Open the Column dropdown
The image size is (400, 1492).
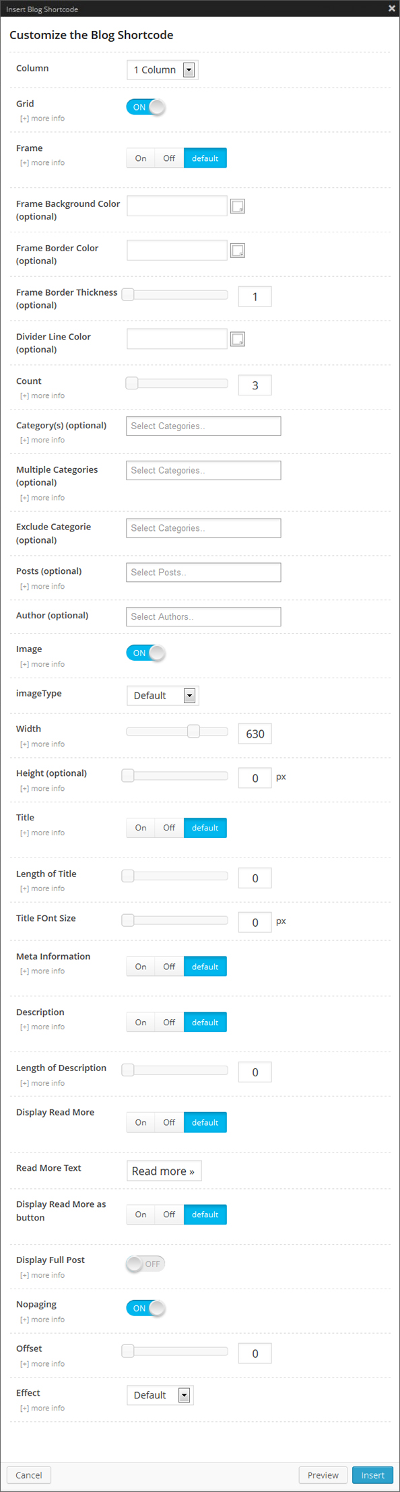pyautogui.click(x=162, y=69)
